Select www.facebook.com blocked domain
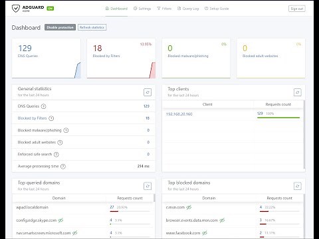This screenshot has height=239, width=319. [183, 233]
